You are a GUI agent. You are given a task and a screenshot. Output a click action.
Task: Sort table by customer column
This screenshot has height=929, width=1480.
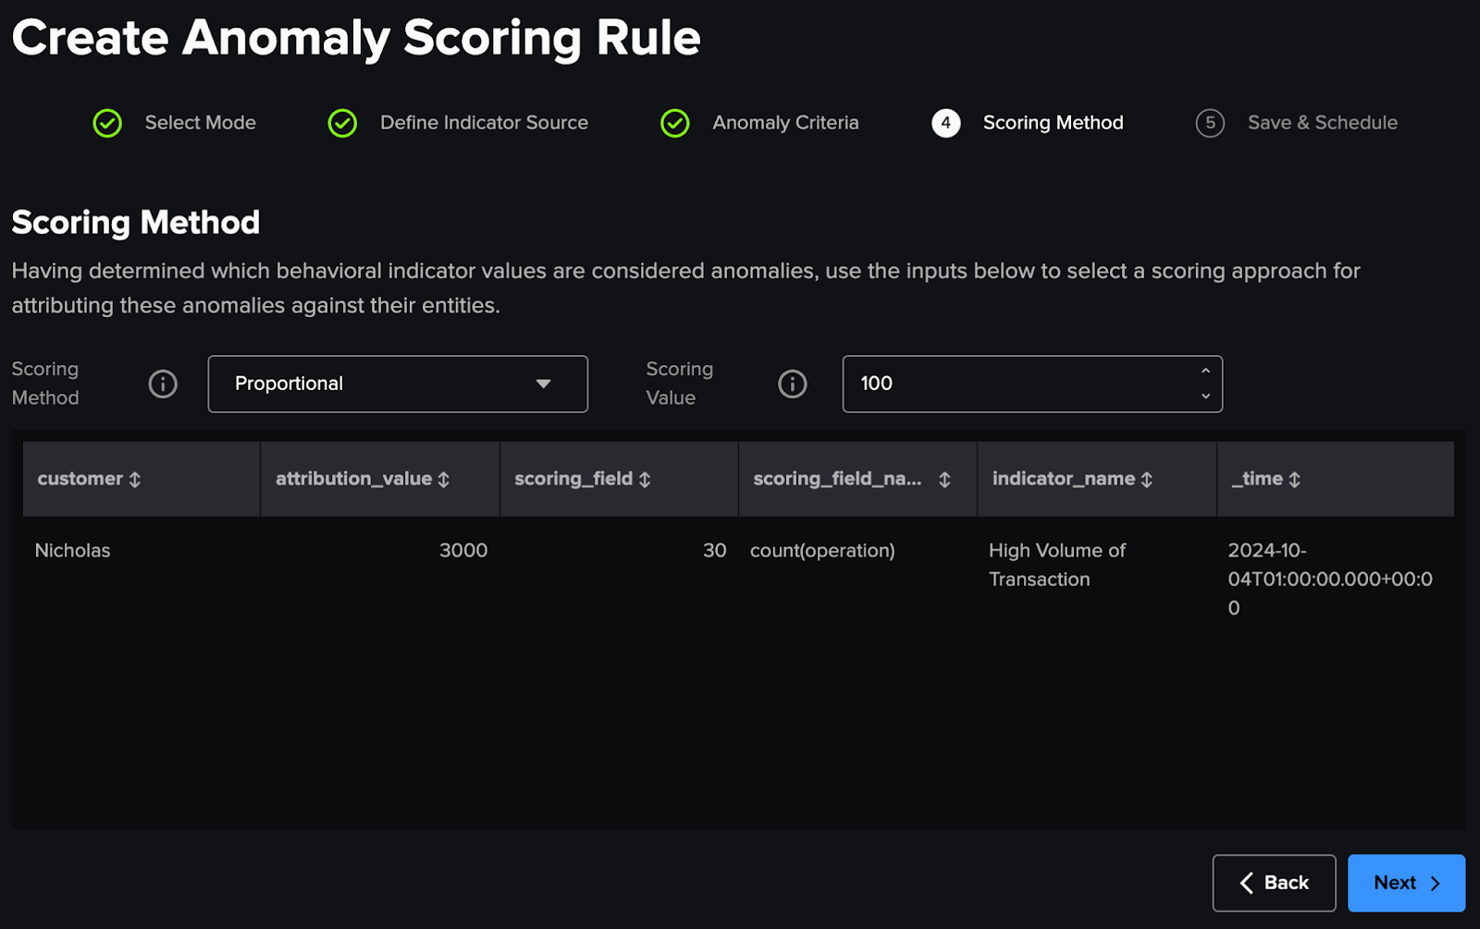coord(135,479)
